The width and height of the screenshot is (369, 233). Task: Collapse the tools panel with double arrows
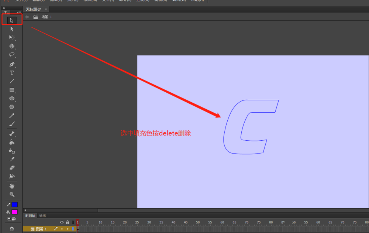(x=4, y=8)
